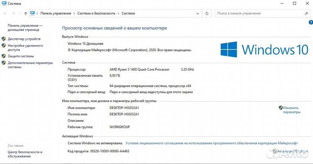Screen dimensions: 313x164
Task: Go forward with the right arrow button
Action: pyautogui.click(x=13, y=13)
